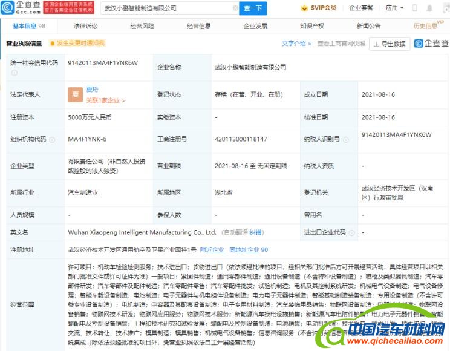Click 导出数据 export button
This screenshot has height=351, width=450.
coord(390,44)
